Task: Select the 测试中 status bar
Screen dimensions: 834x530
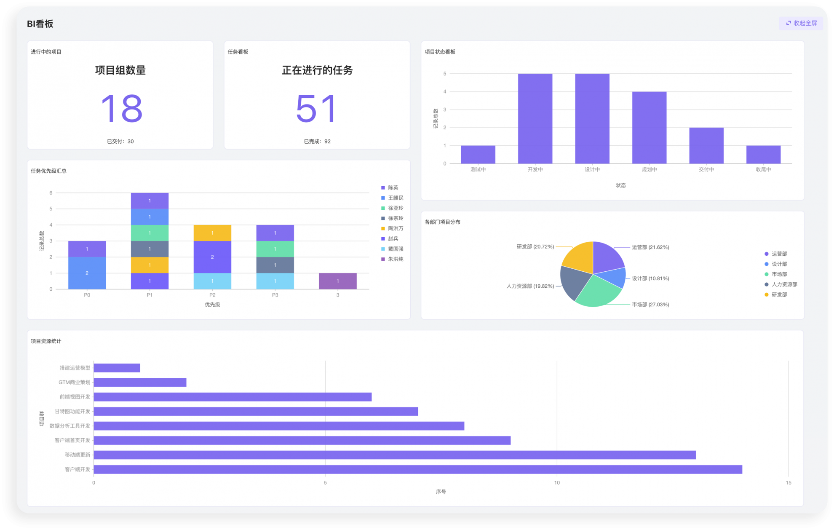Action: [x=478, y=155]
